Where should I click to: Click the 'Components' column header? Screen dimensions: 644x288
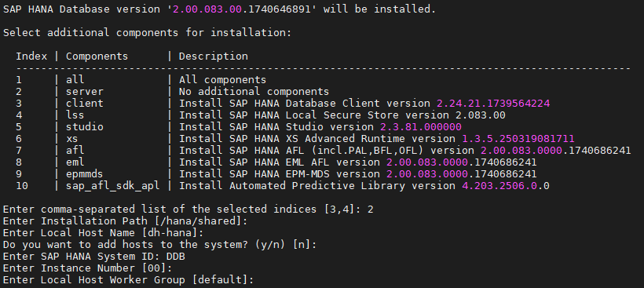click(x=97, y=57)
